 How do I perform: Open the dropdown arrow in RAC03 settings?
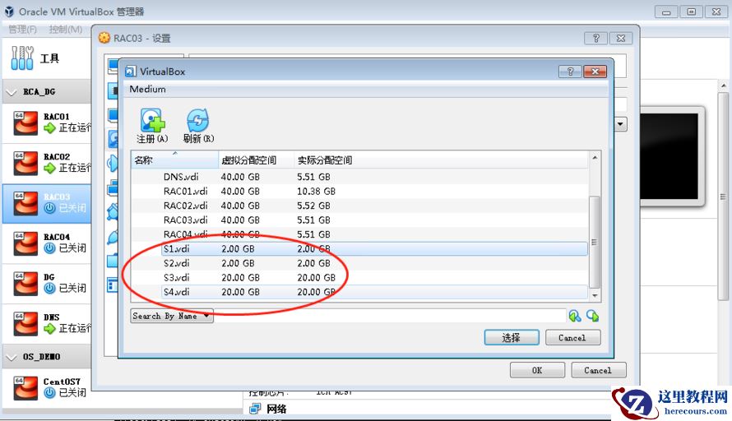(620, 124)
